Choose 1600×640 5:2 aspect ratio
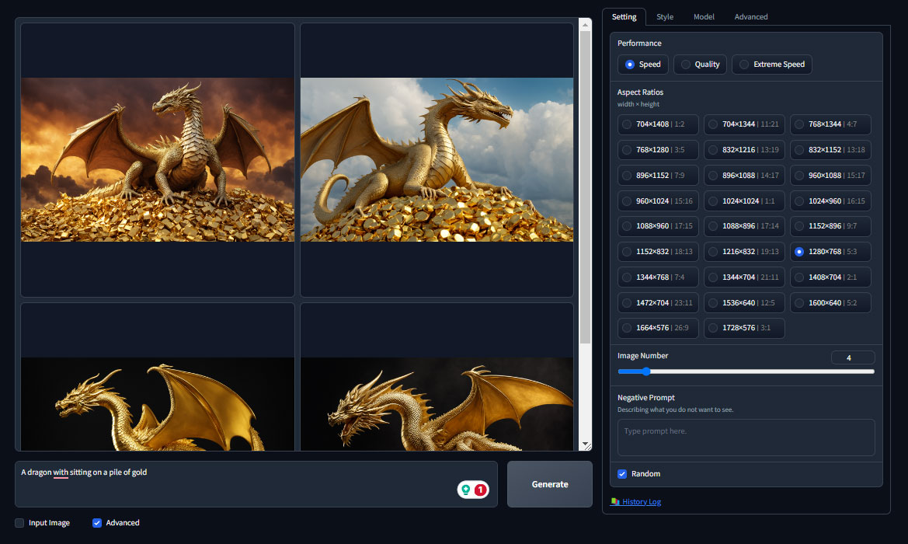Image resolution: width=908 pixels, height=544 pixels. [830, 302]
